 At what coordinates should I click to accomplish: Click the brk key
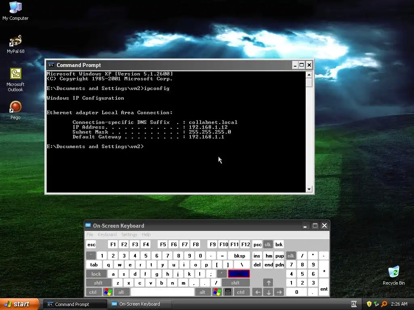(279, 244)
